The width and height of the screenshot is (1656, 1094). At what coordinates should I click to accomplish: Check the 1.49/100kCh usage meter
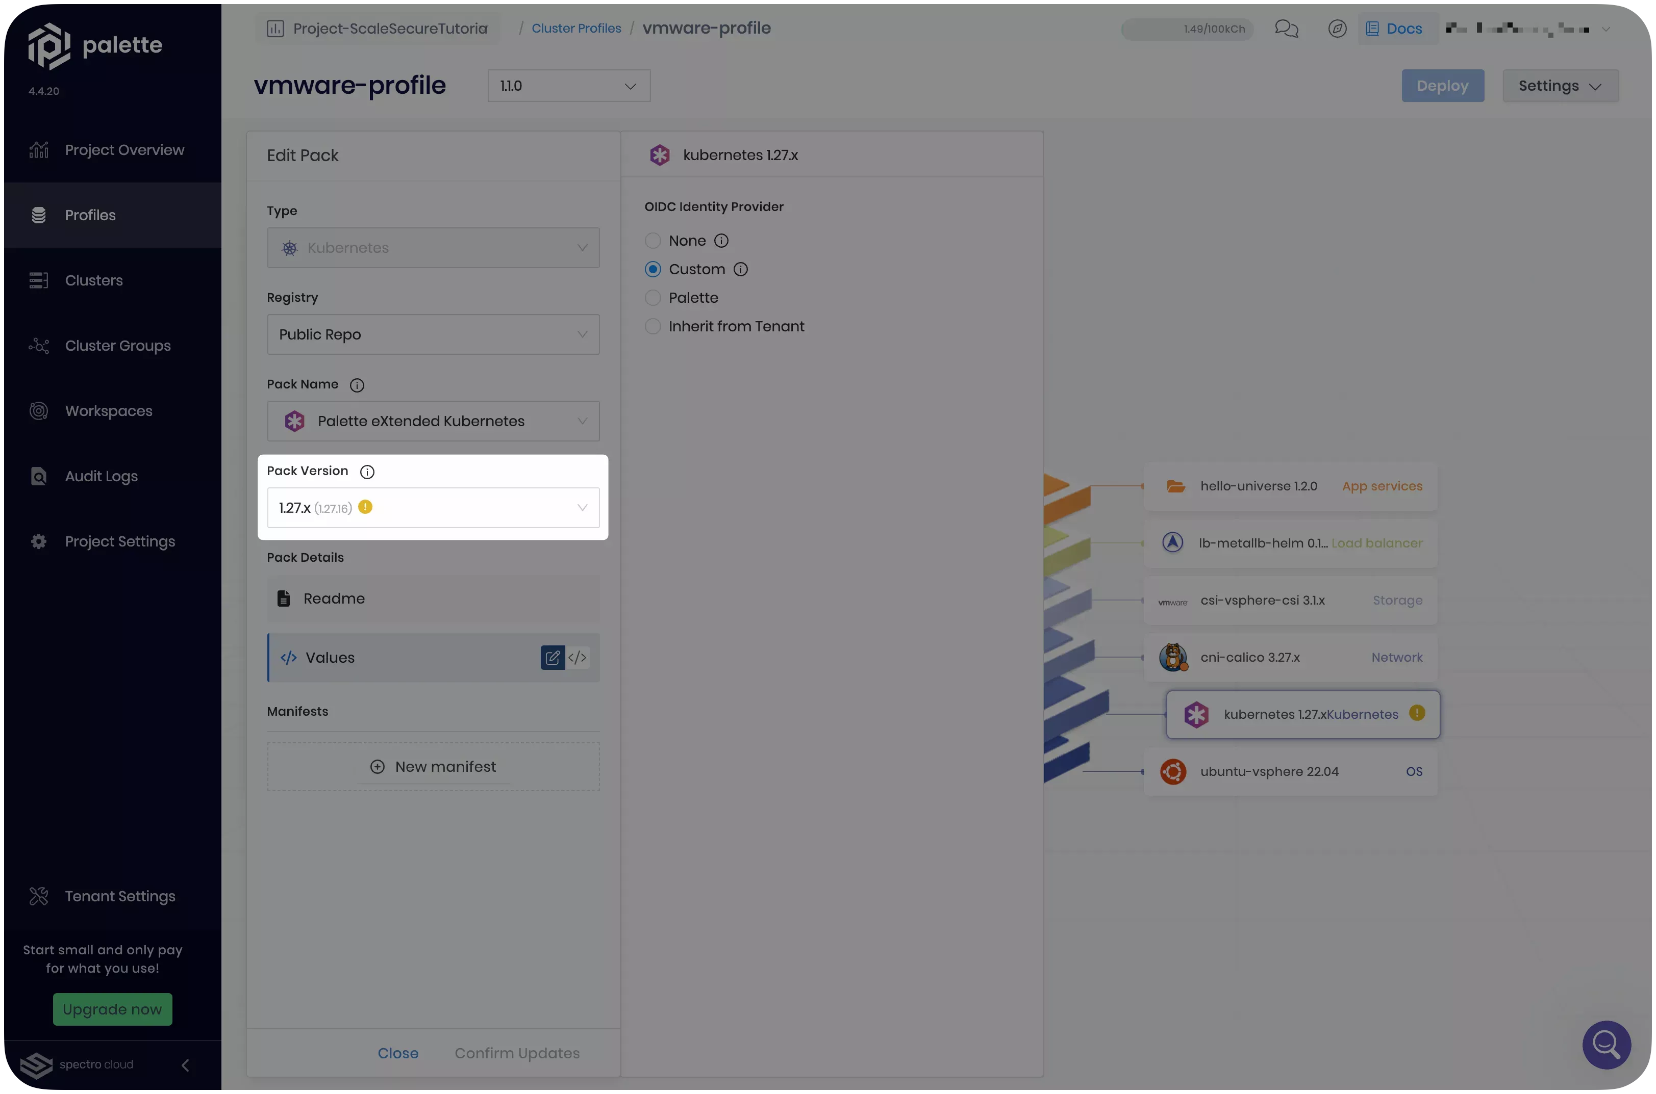(x=1186, y=29)
